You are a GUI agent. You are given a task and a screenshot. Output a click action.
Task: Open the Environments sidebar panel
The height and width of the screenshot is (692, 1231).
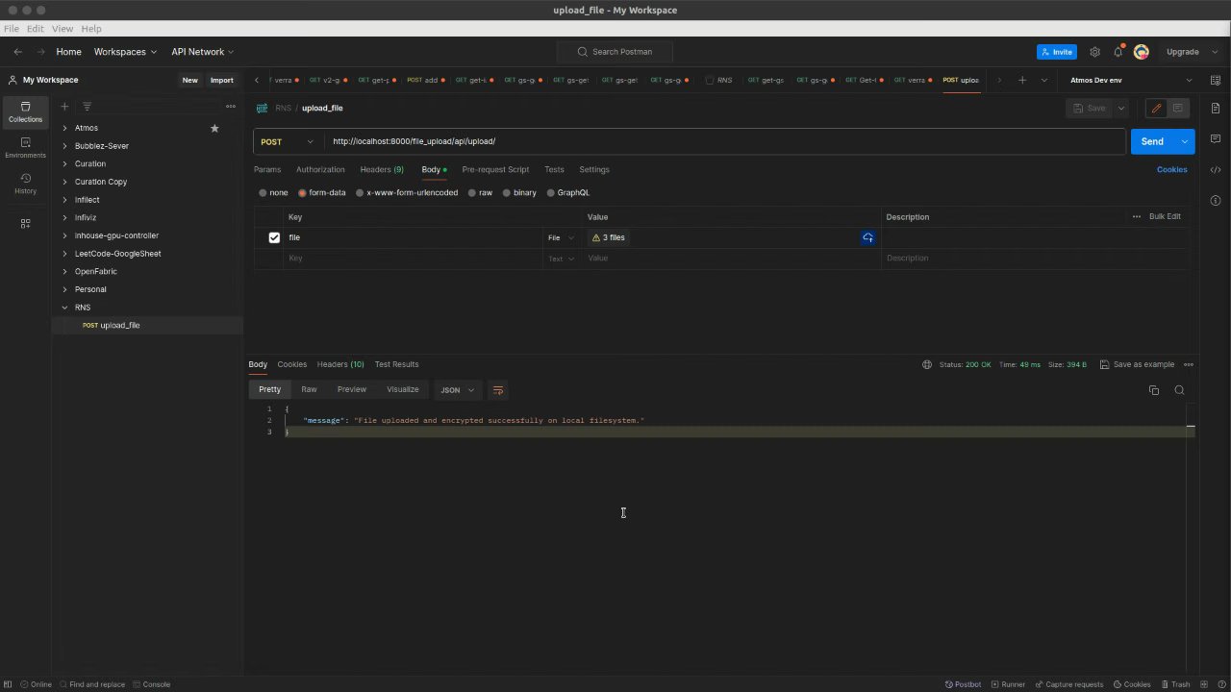point(25,147)
